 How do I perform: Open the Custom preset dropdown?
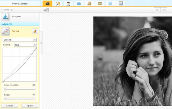[20, 40]
